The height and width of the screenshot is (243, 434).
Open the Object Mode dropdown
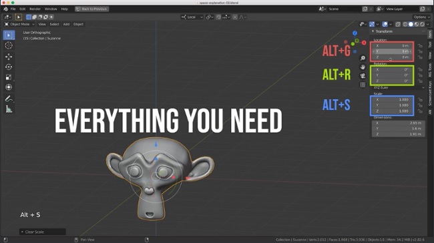click(19, 24)
